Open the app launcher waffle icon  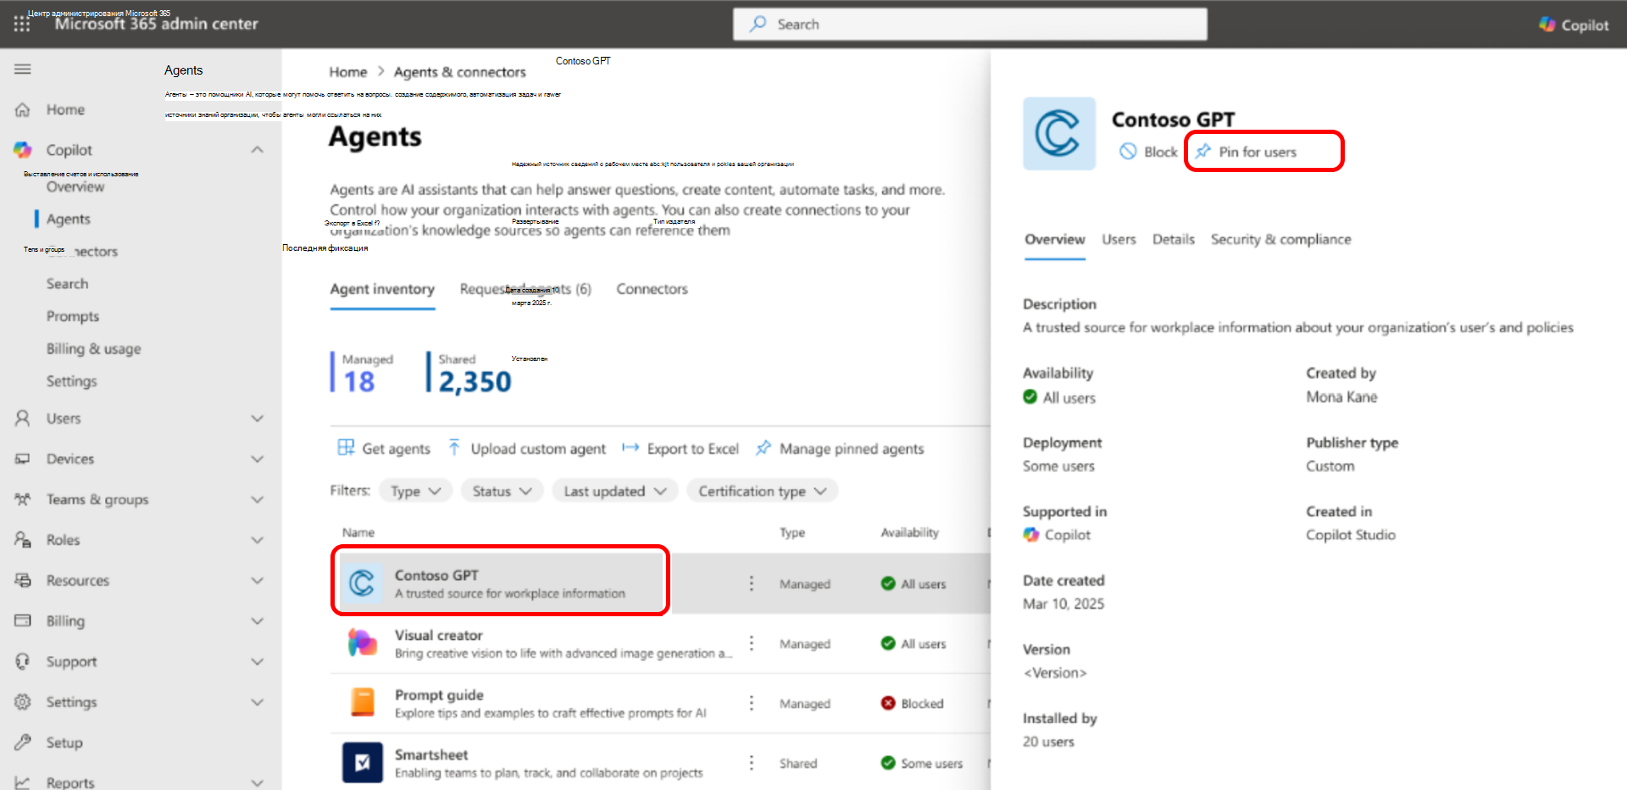click(x=22, y=25)
